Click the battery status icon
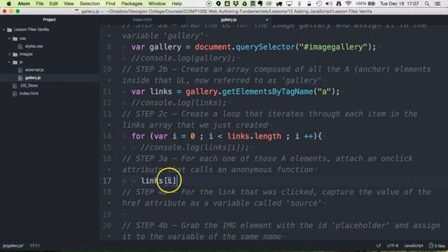The height and width of the screenshot is (252, 448). [372, 3]
